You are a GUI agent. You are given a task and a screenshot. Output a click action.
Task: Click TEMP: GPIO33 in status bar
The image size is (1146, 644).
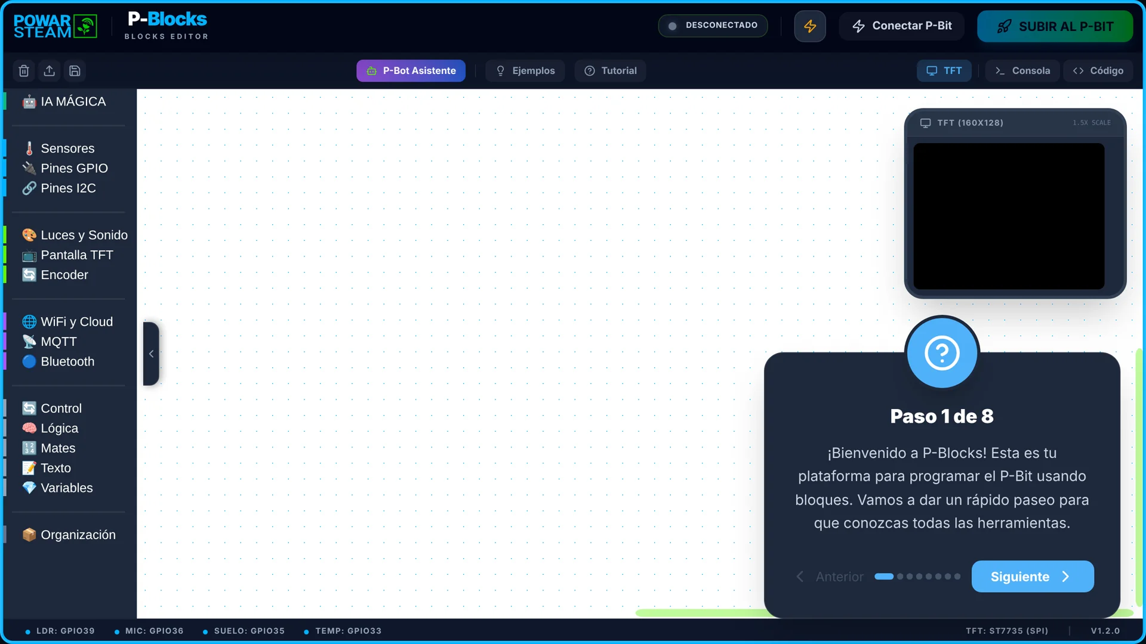tap(342, 631)
